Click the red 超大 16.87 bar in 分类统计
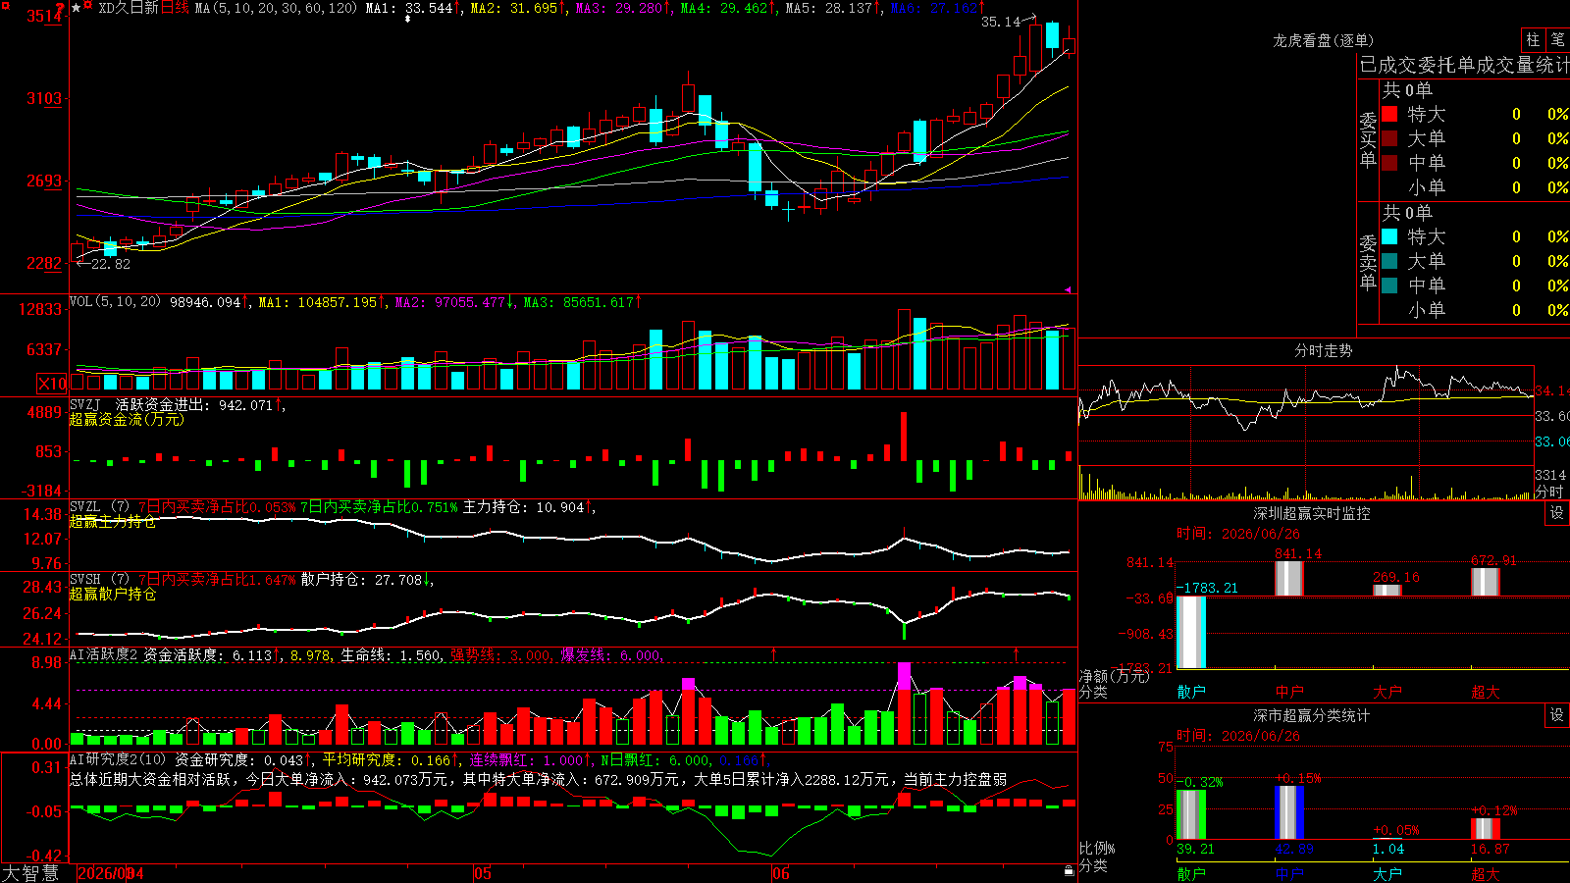 [1486, 829]
